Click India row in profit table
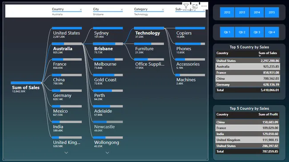Image resolution: width=289 pixels, height=162 pixels. coord(247,134)
